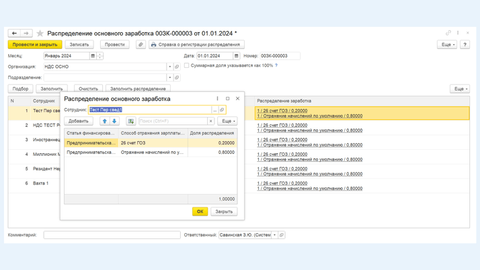Open the calendar picker for Дата field
The image size is (480, 270).
pos(236,56)
